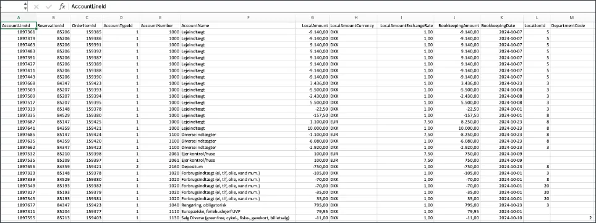
Task: Select column A header
Action: coord(19,17)
